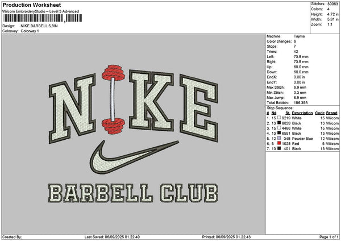Screen dimensions: 341x241
Task: Select the black swatch beside stitch count 6551
Action: click(279, 133)
